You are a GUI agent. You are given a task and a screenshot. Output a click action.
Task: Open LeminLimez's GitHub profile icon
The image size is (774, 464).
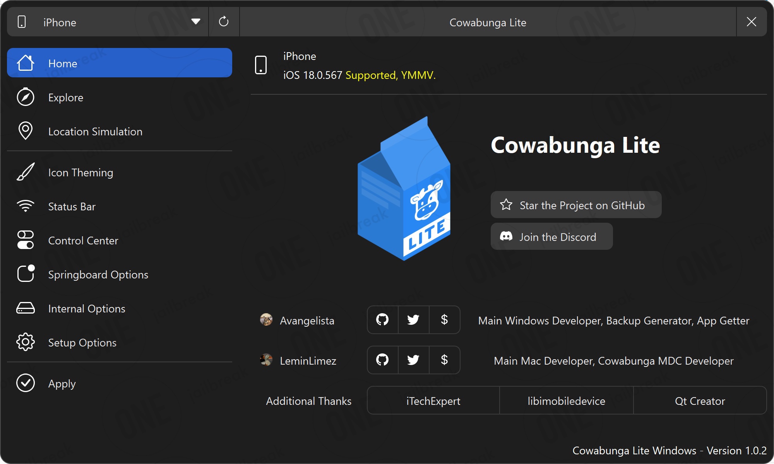click(382, 360)
